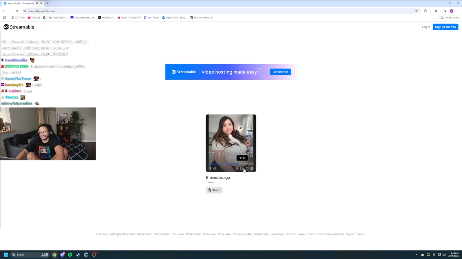Open the Mute video footer link
Screen dimensions: 462x259
(209, 234)
